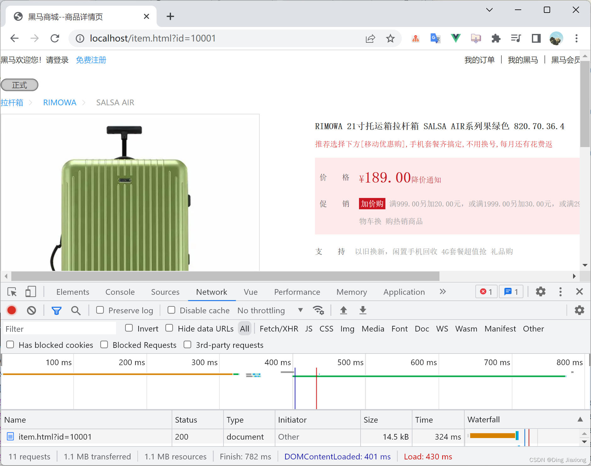Image resolution: width=591 pixels, height=466 pixels.
Task: Open the Memory tab
Action: [352, 292]
